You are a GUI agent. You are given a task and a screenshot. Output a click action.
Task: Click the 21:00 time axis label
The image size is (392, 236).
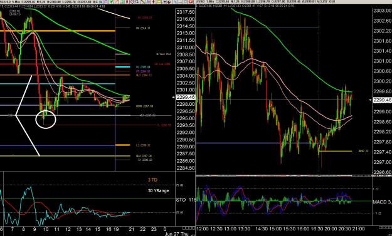[x=359, y=228]
